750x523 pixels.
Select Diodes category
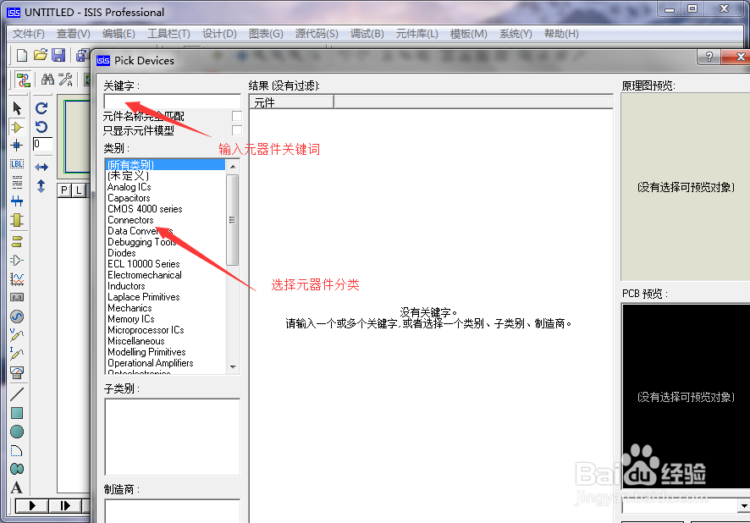coord(122,253)
